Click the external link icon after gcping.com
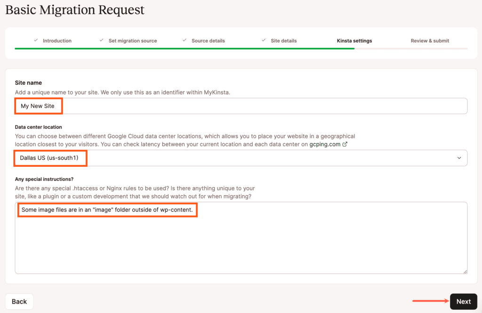The height and width of the screenshot is (313, 482). click(x=345, y=144)
